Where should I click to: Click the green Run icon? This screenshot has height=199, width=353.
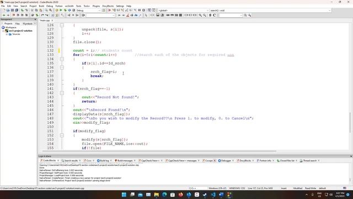click(x=61, y=11)
